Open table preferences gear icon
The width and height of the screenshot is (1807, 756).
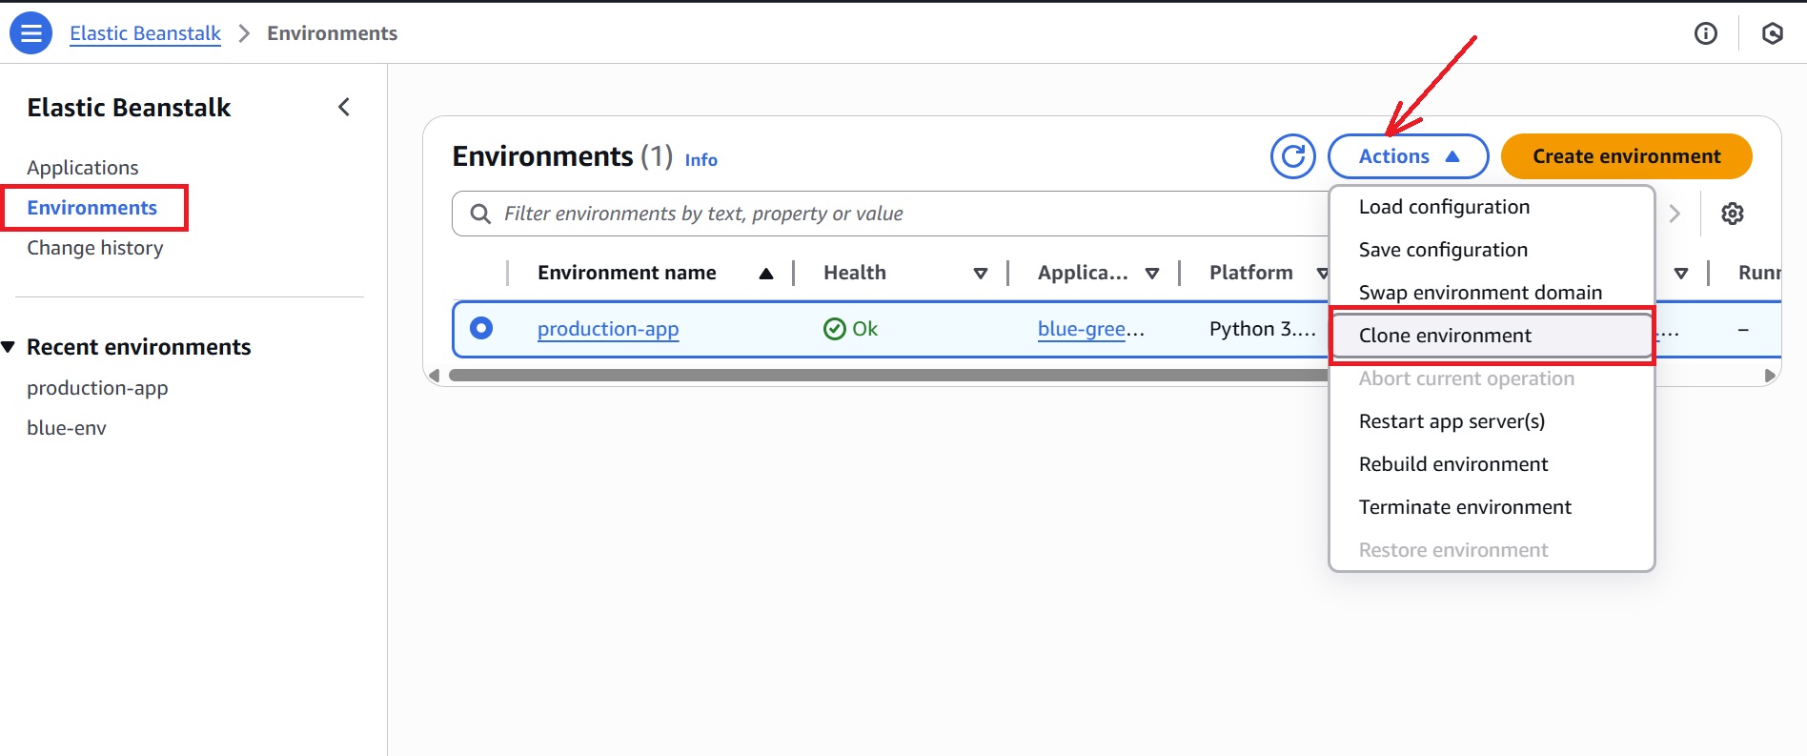(1732, 214)
